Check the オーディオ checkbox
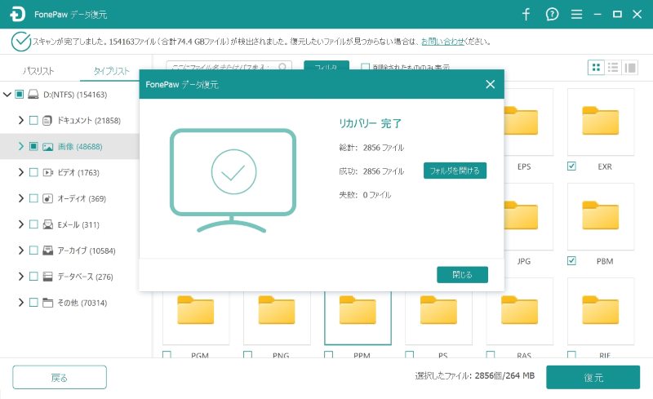 coord(33,198)
